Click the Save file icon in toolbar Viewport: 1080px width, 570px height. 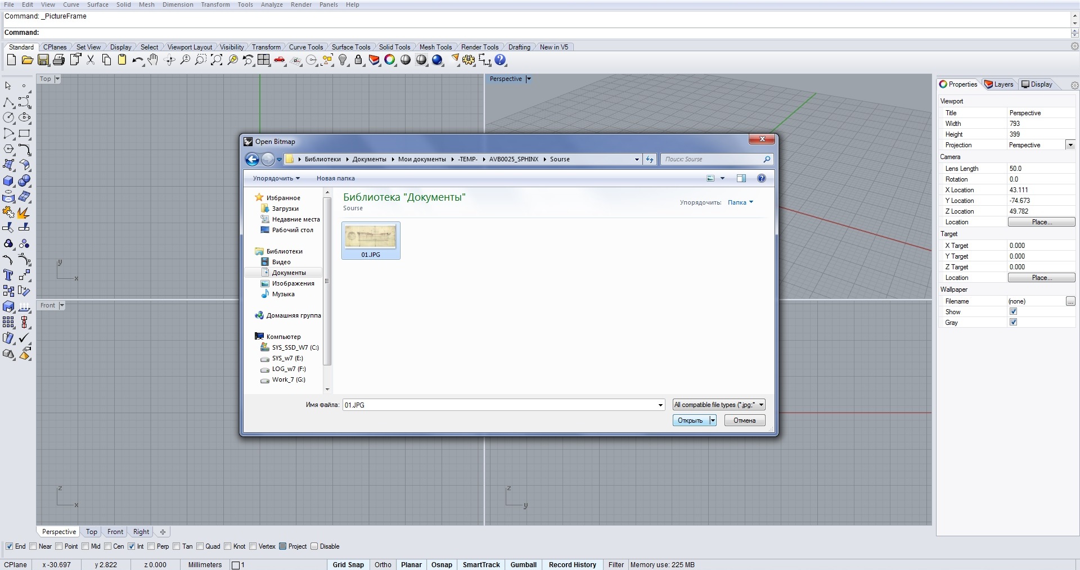[43, 60]
